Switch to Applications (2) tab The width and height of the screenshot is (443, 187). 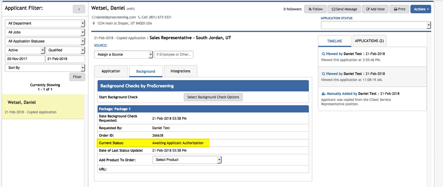tap(369, 41)
